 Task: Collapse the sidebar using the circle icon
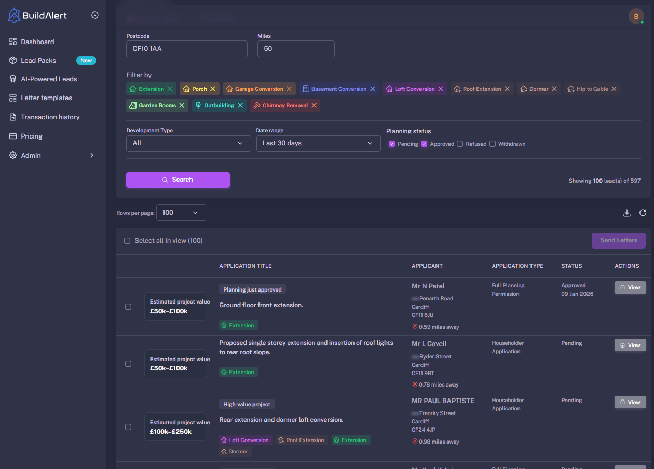click(x=95, y=15)
